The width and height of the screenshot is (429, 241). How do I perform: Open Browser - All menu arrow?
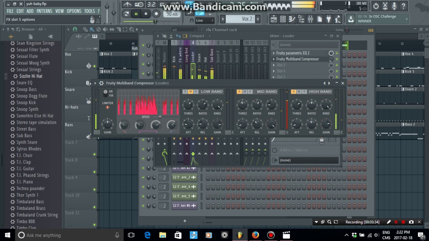click(x=4, y=29)
